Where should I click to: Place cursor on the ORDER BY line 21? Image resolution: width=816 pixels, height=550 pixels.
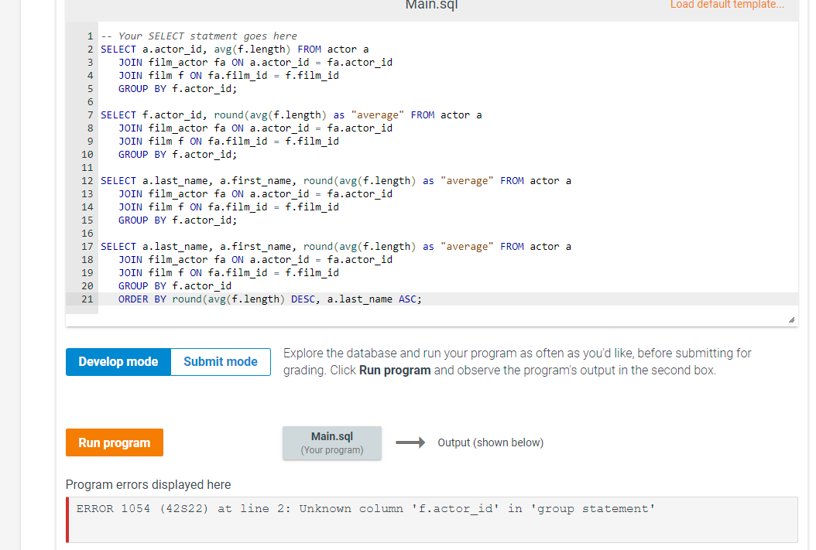point(269,299)
